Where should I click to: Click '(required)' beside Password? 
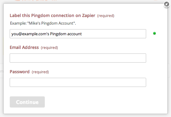tap(40, 72)
